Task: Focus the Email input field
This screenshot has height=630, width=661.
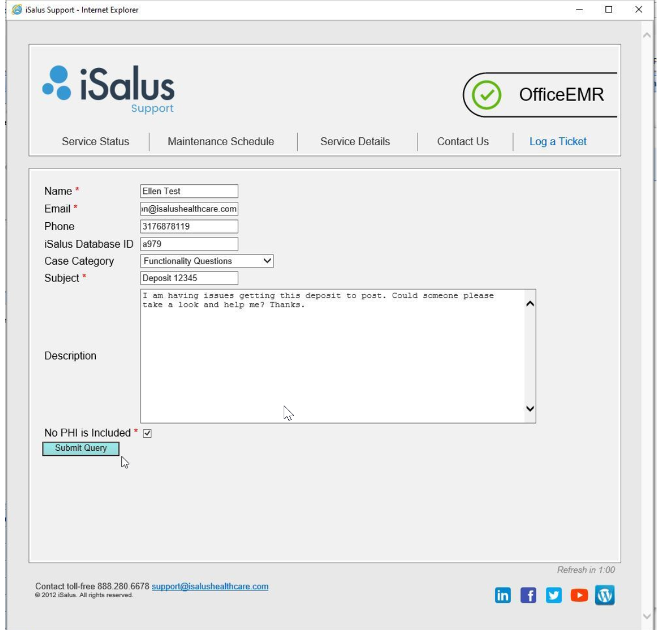Action: [x=189, y=209]
